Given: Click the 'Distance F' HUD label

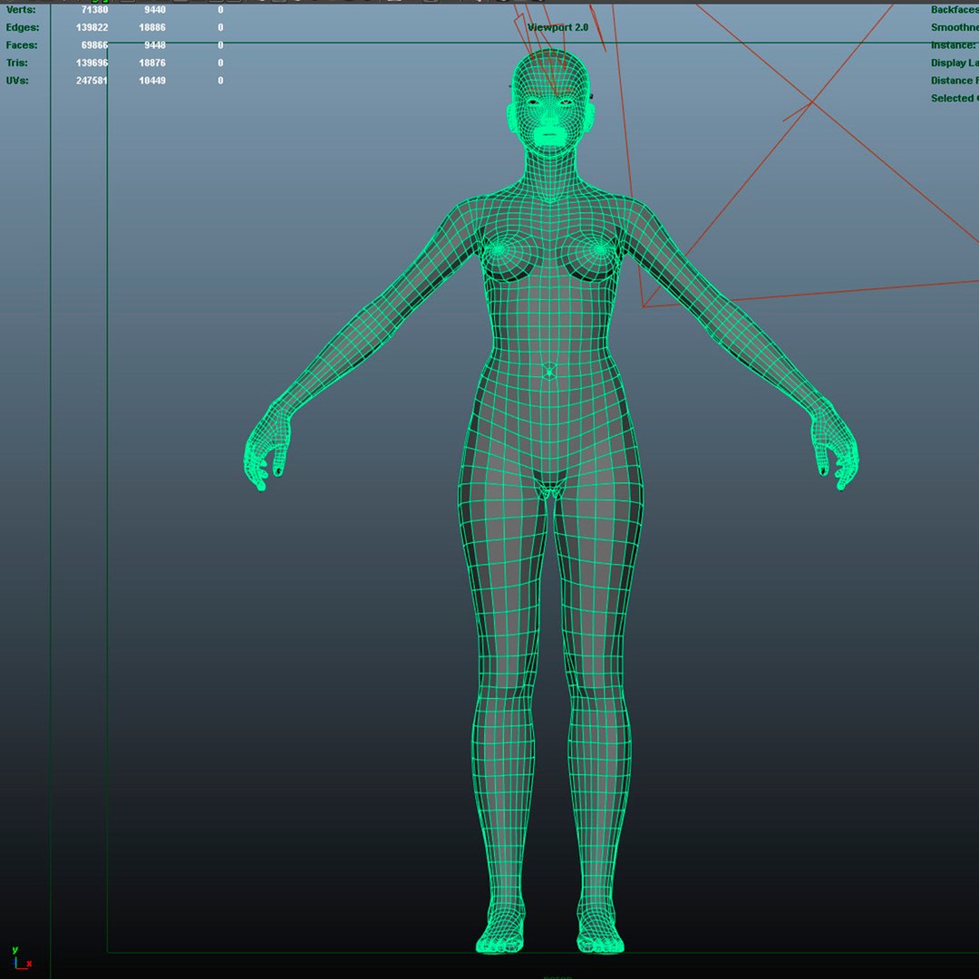Looking at the screenshot, I should [x=955, y=81].
